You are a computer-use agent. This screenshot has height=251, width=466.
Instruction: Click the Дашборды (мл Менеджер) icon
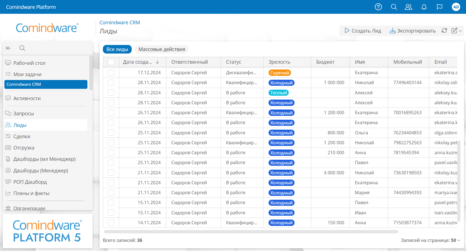click(x=8, y=159)
